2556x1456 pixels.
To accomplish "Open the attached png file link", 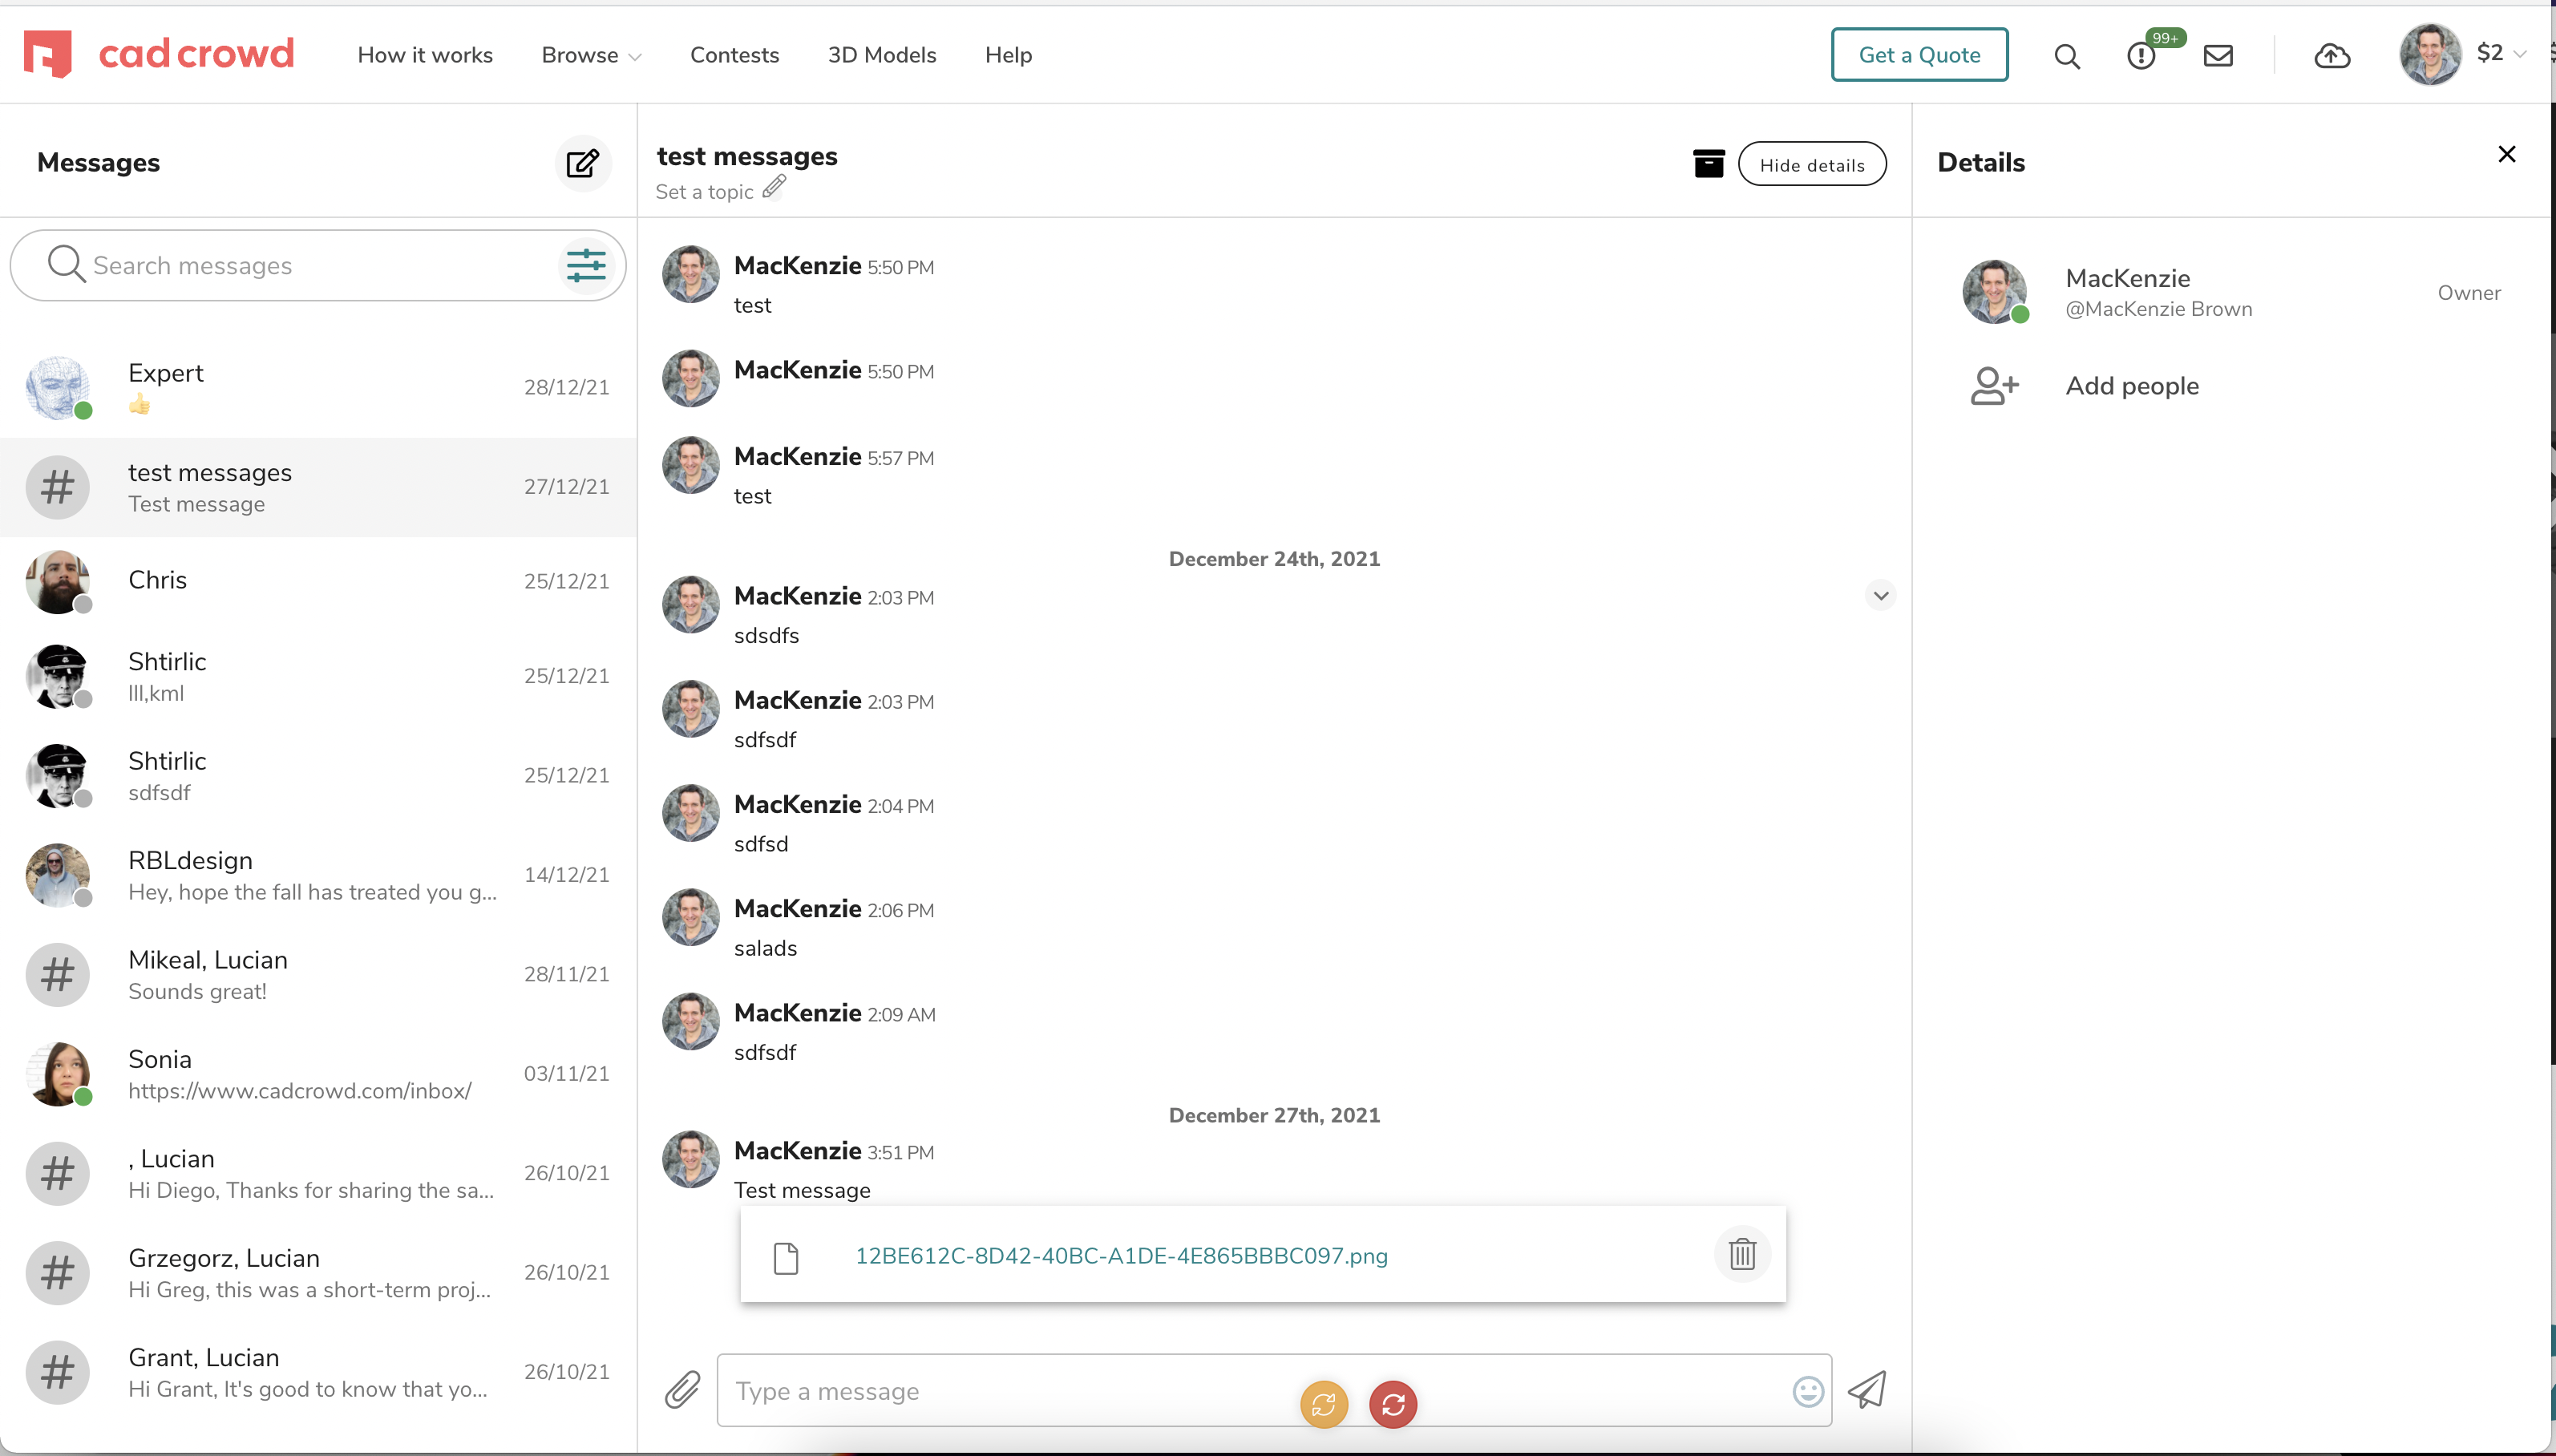I will (x=1121, y=1256).
